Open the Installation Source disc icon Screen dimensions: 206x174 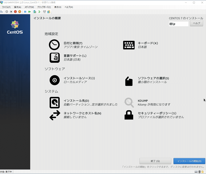(54, 80)
